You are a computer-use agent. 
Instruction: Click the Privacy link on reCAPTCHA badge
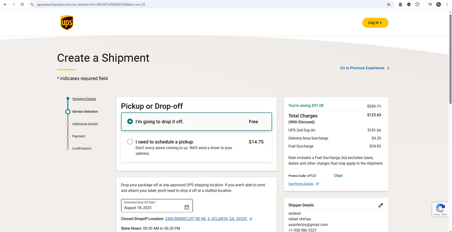[437, 215]
